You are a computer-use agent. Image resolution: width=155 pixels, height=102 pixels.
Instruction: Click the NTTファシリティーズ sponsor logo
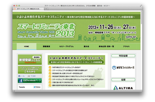point(123,68)
